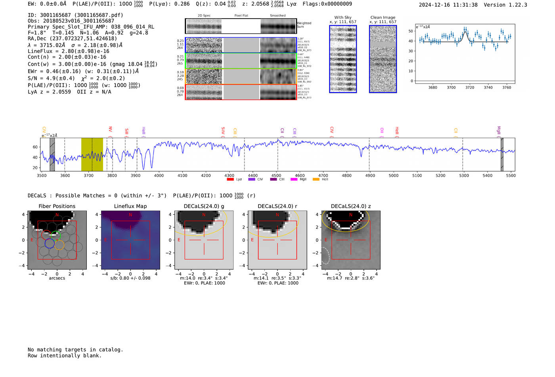This screenshot has height=377, width=555.
Task: Open the With Sky image cutout
Action: tap(343, 59)
